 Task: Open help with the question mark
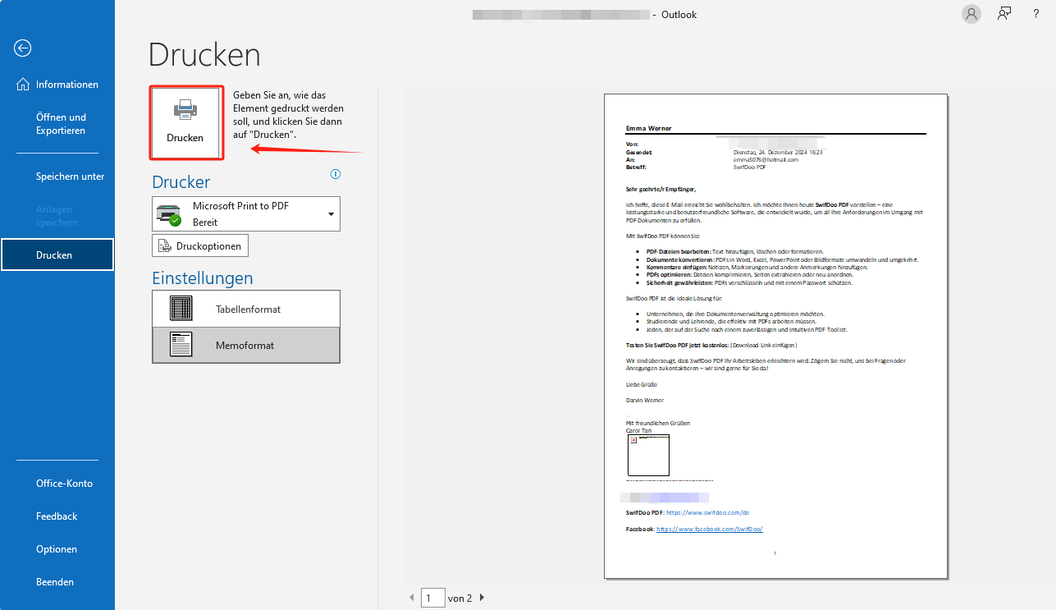pos(1036,14)
